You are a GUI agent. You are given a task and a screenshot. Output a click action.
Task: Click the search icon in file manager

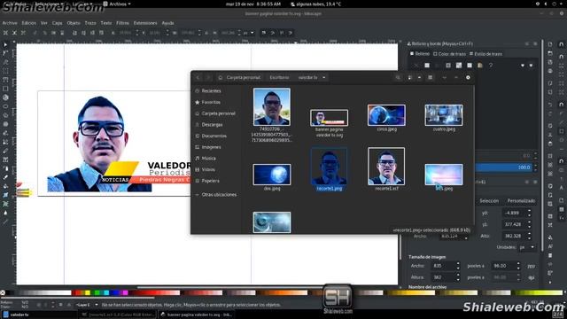point(398,77)
